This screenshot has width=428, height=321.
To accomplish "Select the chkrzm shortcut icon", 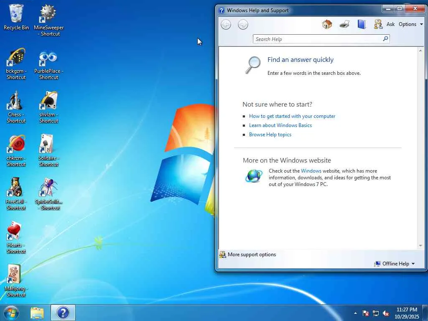I will 16,150.
